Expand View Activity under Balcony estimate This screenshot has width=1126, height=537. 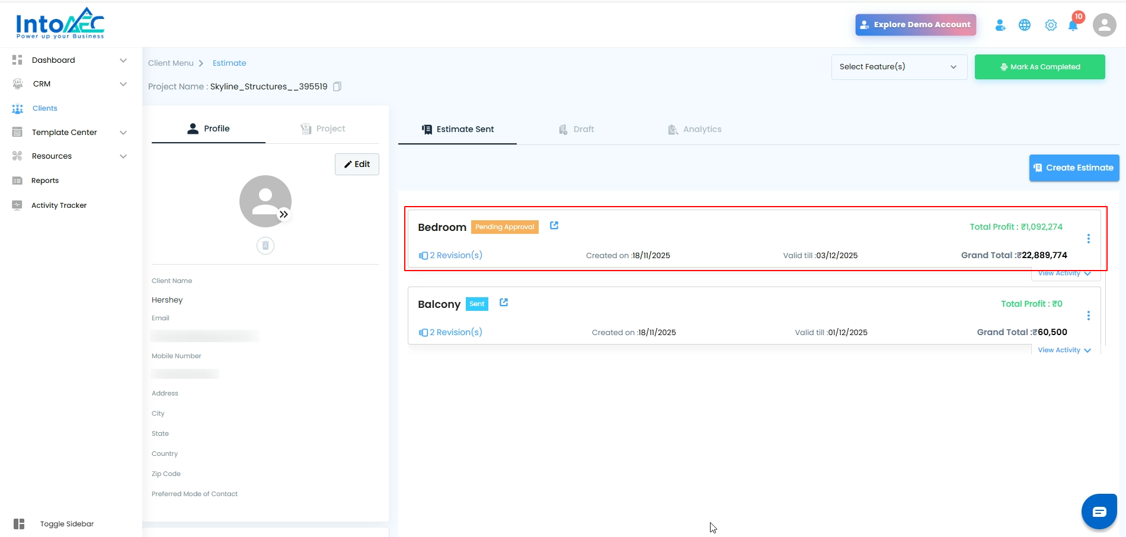click(x=1064, y=350)
